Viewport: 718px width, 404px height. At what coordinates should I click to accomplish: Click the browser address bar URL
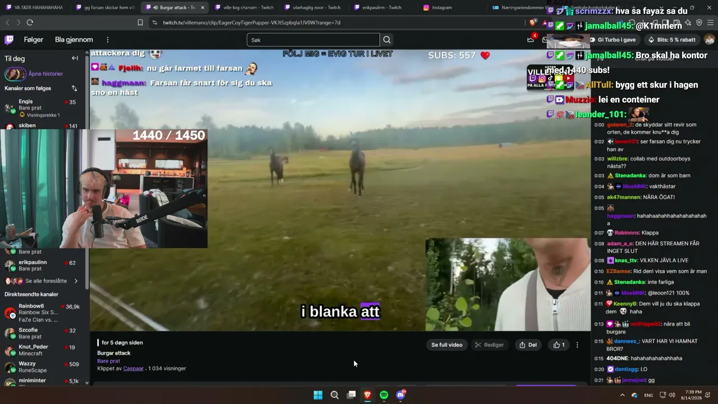pyautogui.click(x=251, y=22)
